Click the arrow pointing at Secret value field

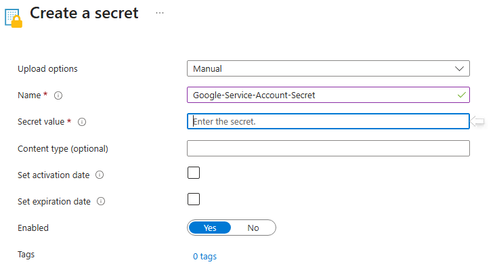click(x=479, y=121)
